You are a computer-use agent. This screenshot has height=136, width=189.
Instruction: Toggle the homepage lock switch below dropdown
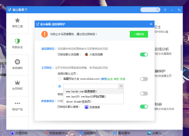pos(144,93)
